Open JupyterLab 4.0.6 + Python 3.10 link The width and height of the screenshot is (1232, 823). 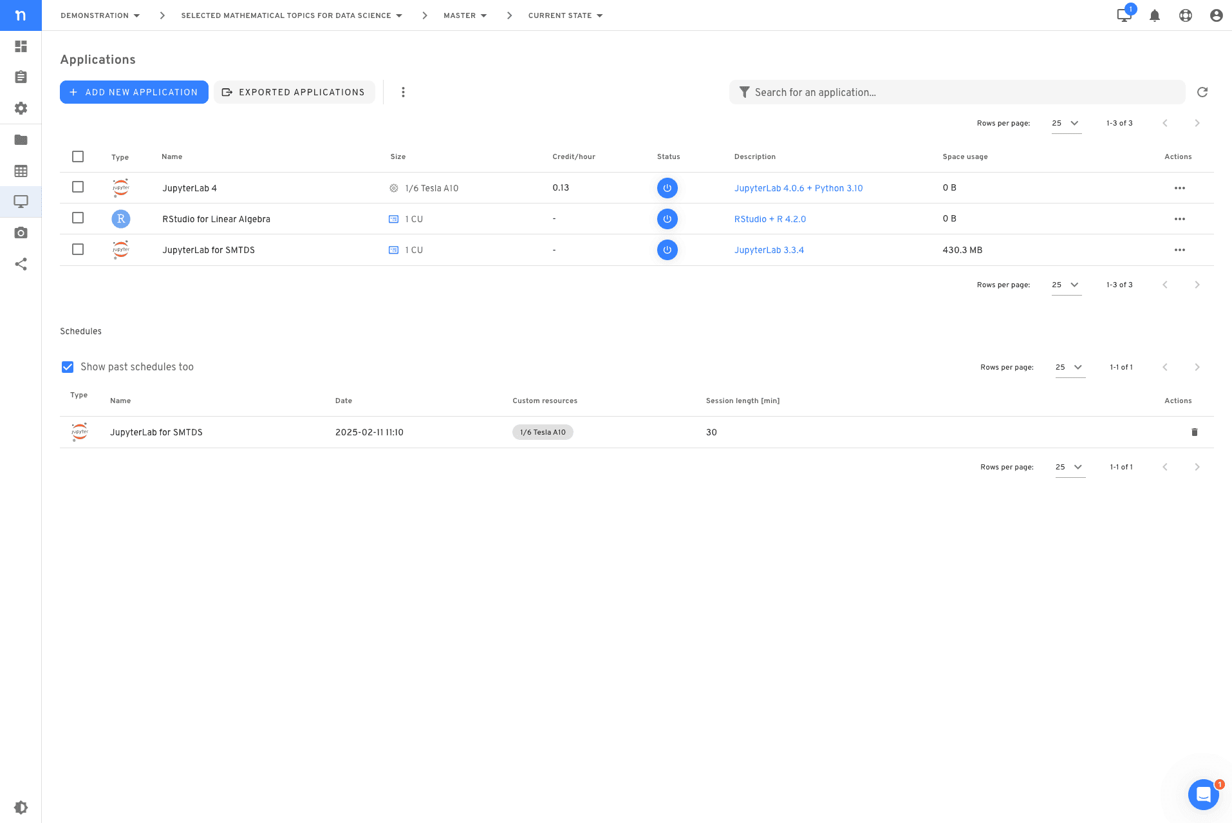(x=798, y=188)
